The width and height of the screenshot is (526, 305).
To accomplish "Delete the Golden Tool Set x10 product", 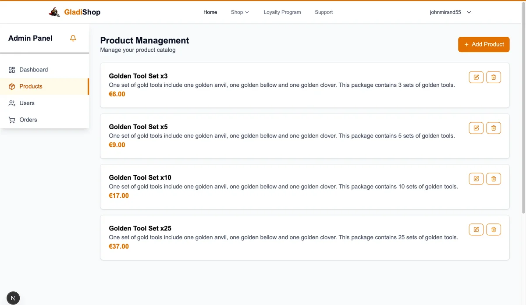I will pos(494,179).
